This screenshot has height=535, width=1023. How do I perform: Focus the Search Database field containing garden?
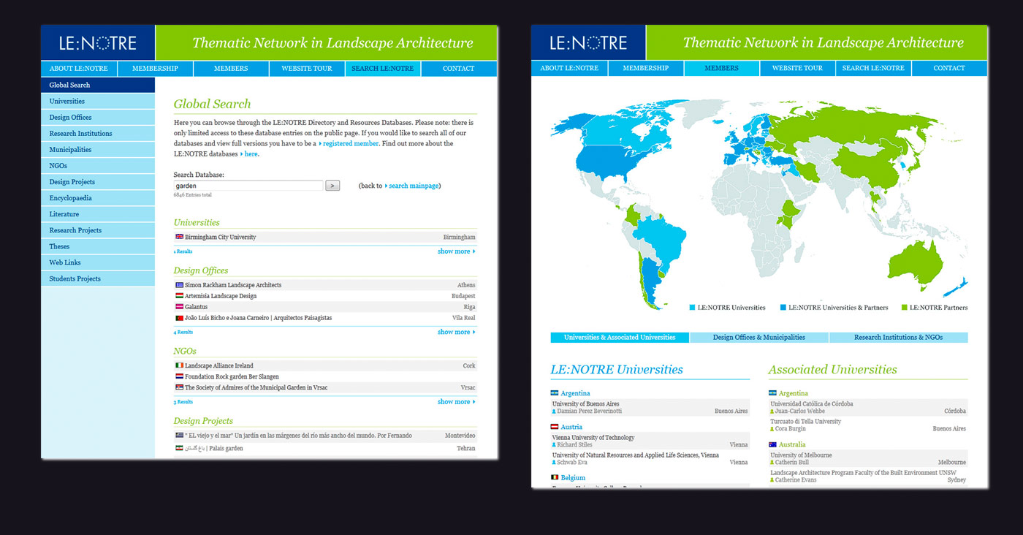[x=248, y=186]
